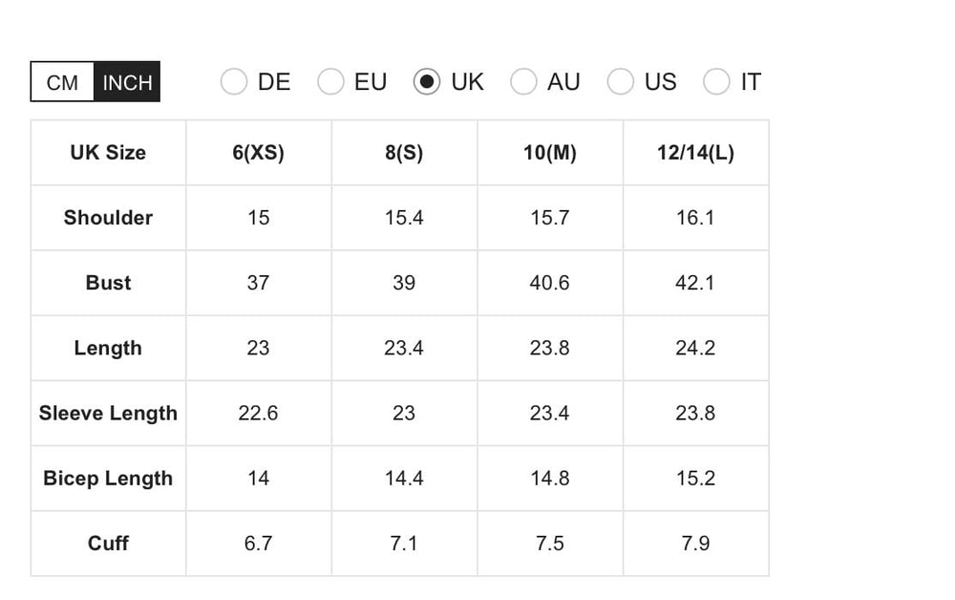The image size is (955, 600).
Task: Select the INCH unit toggle
Action: pyautogui.click(x=127, y=82)
